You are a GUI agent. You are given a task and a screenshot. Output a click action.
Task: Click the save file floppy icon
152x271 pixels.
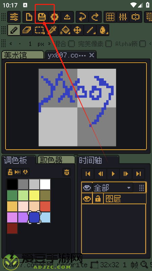42,17
